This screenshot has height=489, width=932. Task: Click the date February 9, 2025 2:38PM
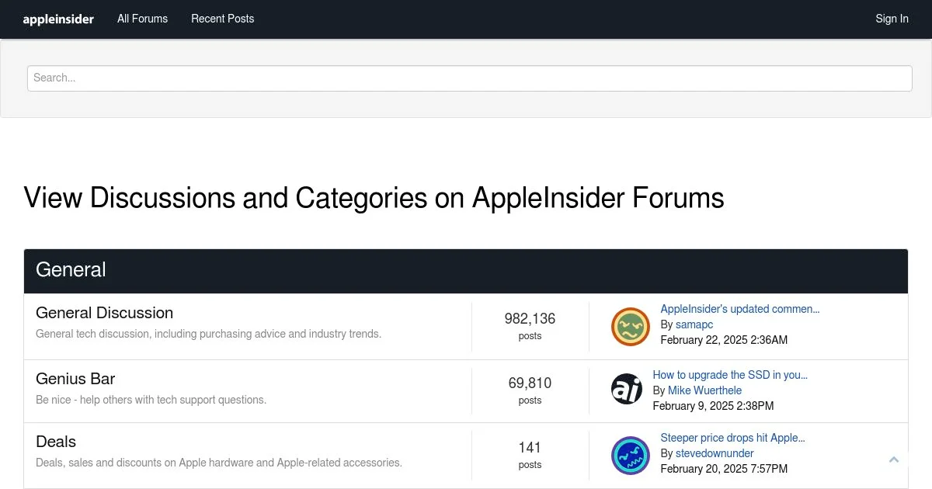[x=713, y=406]
